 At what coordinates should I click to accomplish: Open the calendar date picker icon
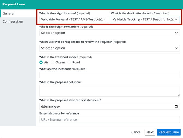tap(176, 106)
